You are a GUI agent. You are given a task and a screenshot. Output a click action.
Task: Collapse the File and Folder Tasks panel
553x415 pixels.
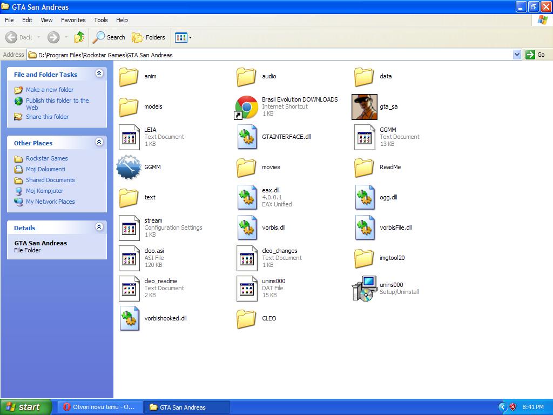(x=99, y=73)
